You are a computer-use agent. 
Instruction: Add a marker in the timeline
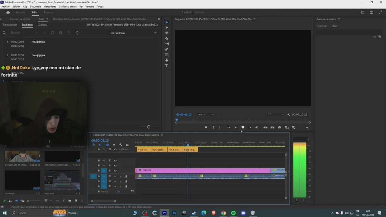pos(114,145)
